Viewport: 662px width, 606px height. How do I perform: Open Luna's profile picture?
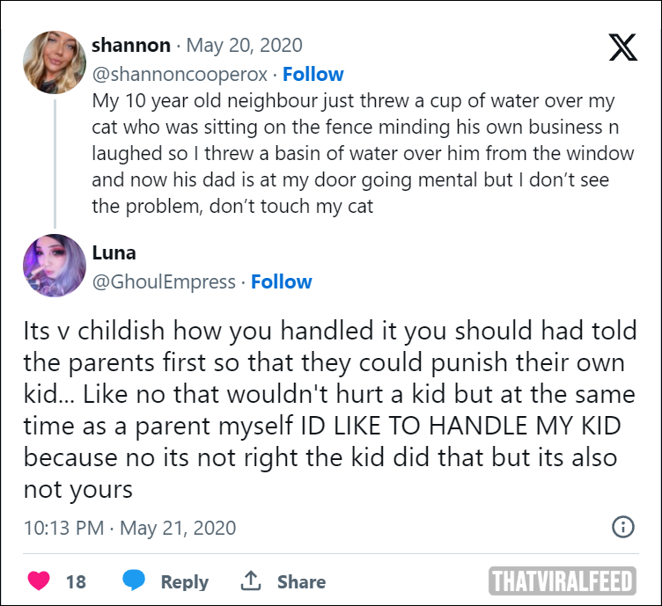pyautogui.click(x=55, y=266)
